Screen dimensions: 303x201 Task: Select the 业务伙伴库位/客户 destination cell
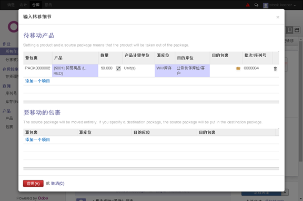pyautogui.click(x=193, y=70)
